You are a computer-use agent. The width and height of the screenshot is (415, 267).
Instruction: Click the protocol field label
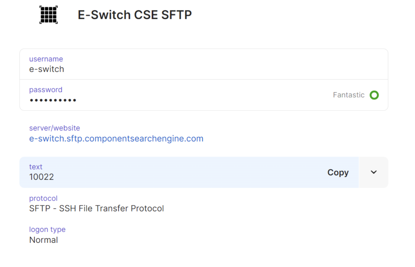[x=43, y=198]
